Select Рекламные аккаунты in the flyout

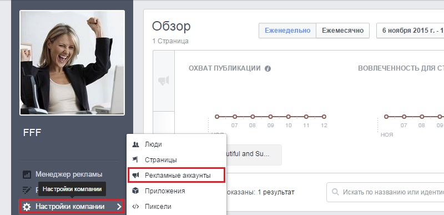(x=177, y=176)
